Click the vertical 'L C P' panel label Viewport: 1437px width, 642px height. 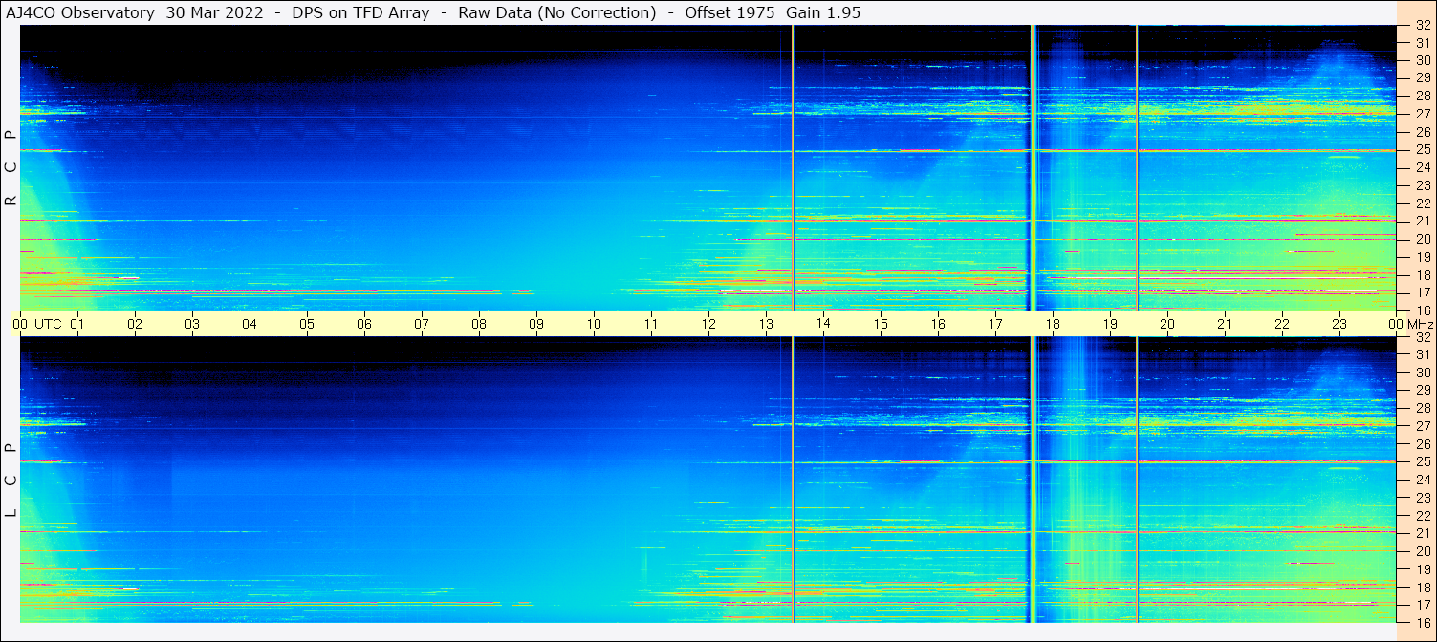pos(11,481)
